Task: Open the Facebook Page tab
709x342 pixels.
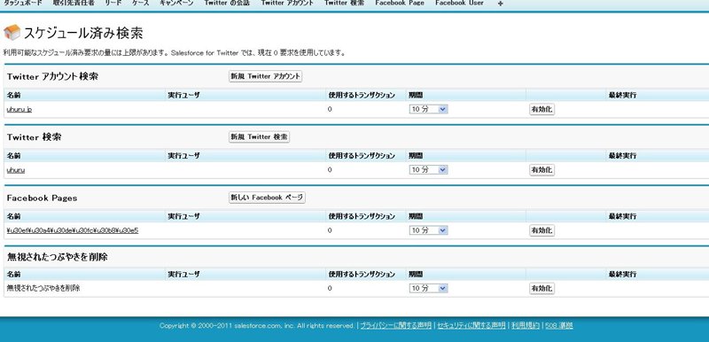Action: coord(400,4)
